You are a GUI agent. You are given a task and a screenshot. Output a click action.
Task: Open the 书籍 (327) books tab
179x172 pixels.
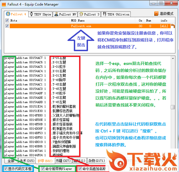point(63,161)
